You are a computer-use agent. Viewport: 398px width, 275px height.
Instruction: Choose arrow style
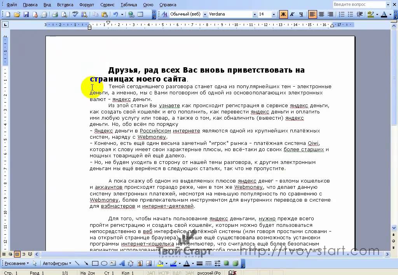[218, 263]
